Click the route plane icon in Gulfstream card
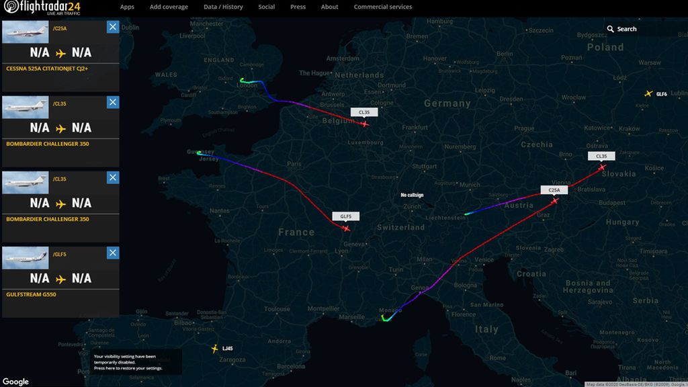 60,279
